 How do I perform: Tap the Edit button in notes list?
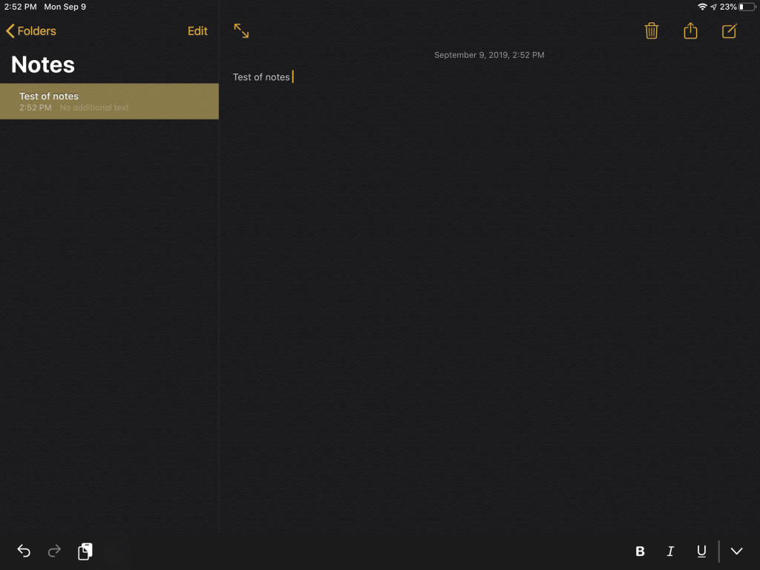tap(197, 31)
